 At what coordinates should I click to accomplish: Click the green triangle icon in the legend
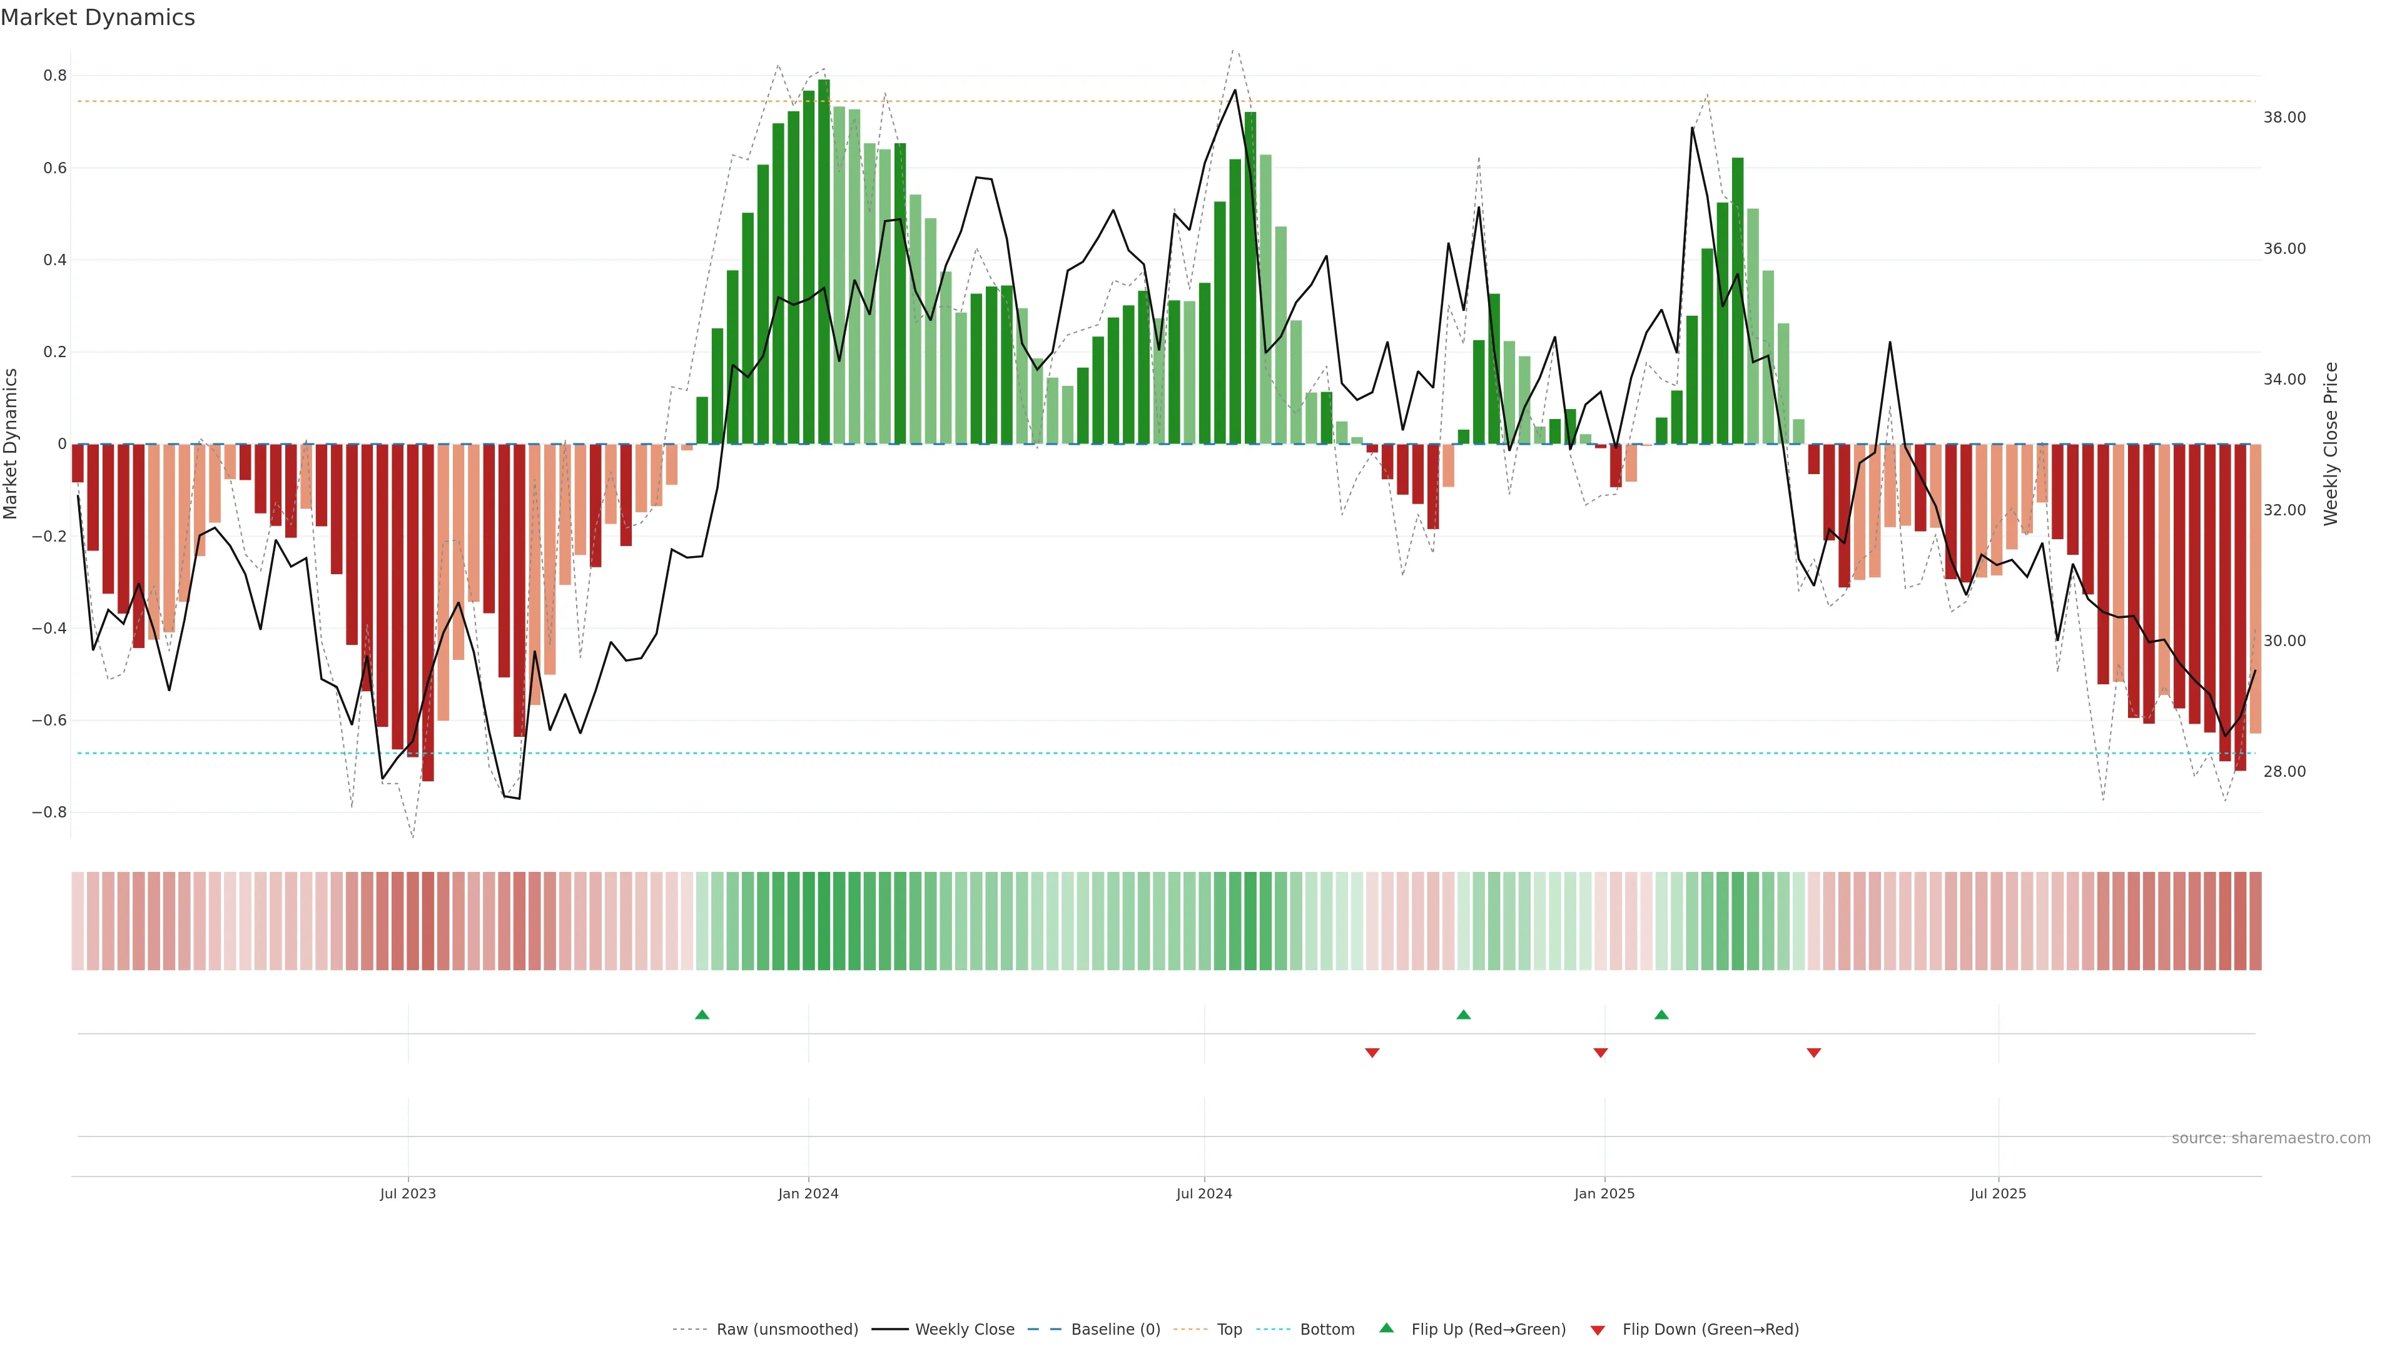pyautogui.click(x=1387, y=1328)
